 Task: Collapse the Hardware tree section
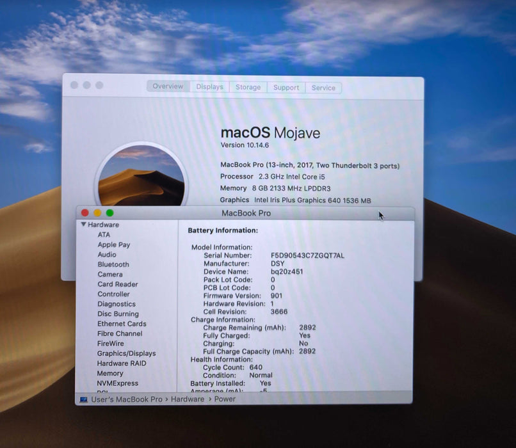(84, 225)
